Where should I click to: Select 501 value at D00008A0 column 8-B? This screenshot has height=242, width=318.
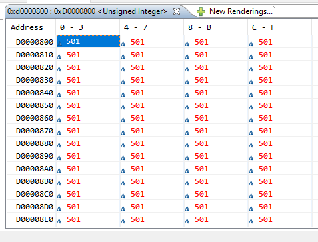click(201, 169)
